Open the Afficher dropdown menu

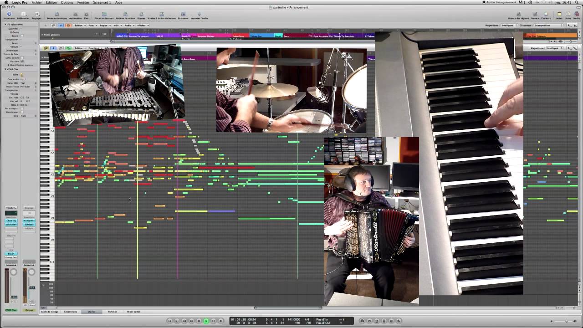(x=142, y=25)
